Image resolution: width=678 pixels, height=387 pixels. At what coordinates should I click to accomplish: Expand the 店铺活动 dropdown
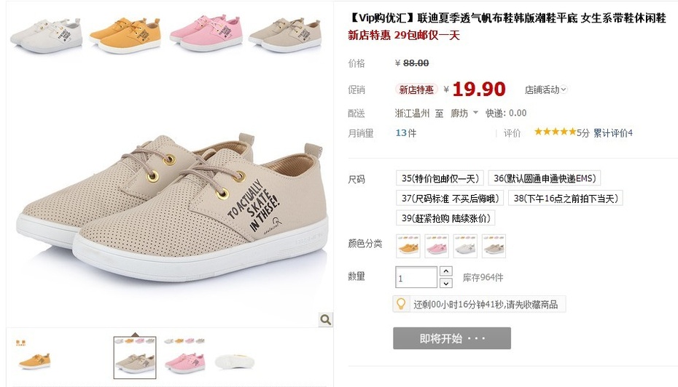click(546, 89)
